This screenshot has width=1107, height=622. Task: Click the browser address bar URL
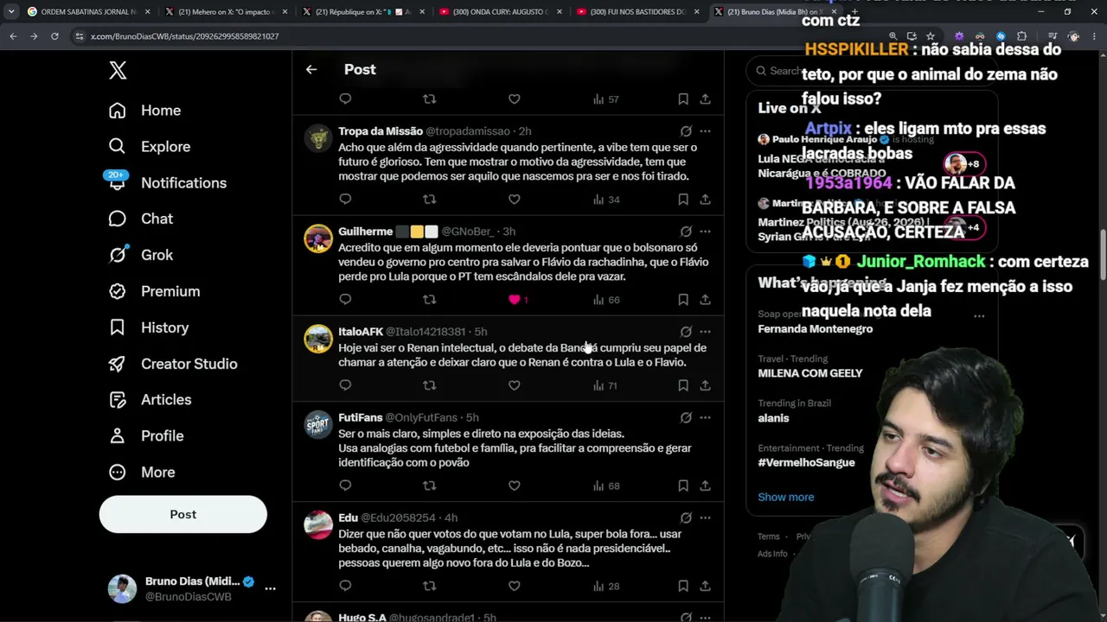click(x=184, y=36)
